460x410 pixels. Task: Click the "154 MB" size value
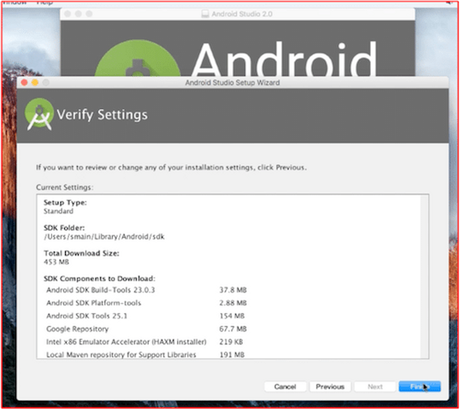[x=232, y=316]
